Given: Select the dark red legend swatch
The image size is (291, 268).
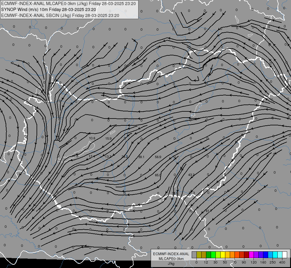Looking at the screenshot, I should click(x=247, y=255).
